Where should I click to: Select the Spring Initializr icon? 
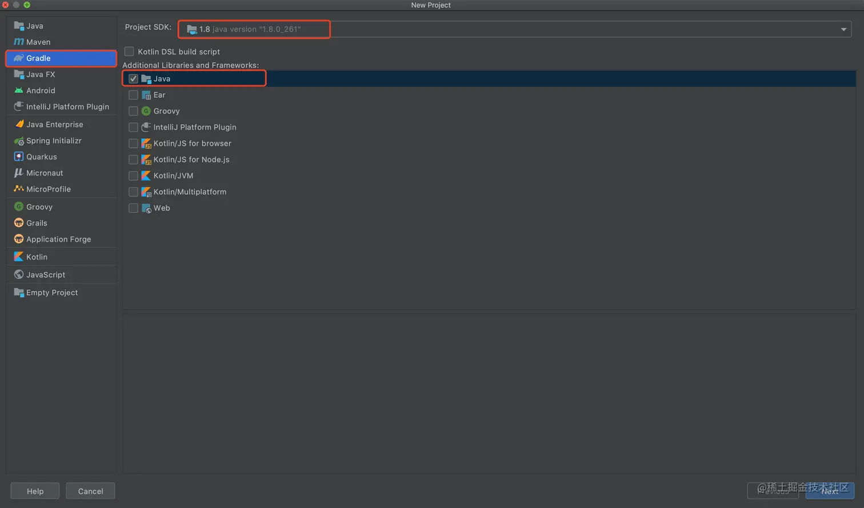coord(19,141)
